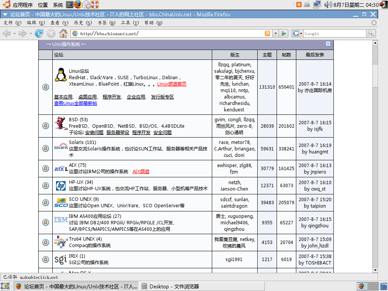Open the 查看 (V) menu
Screen dimensions: 388x291
pyautogui.click(x=59, y=23)
